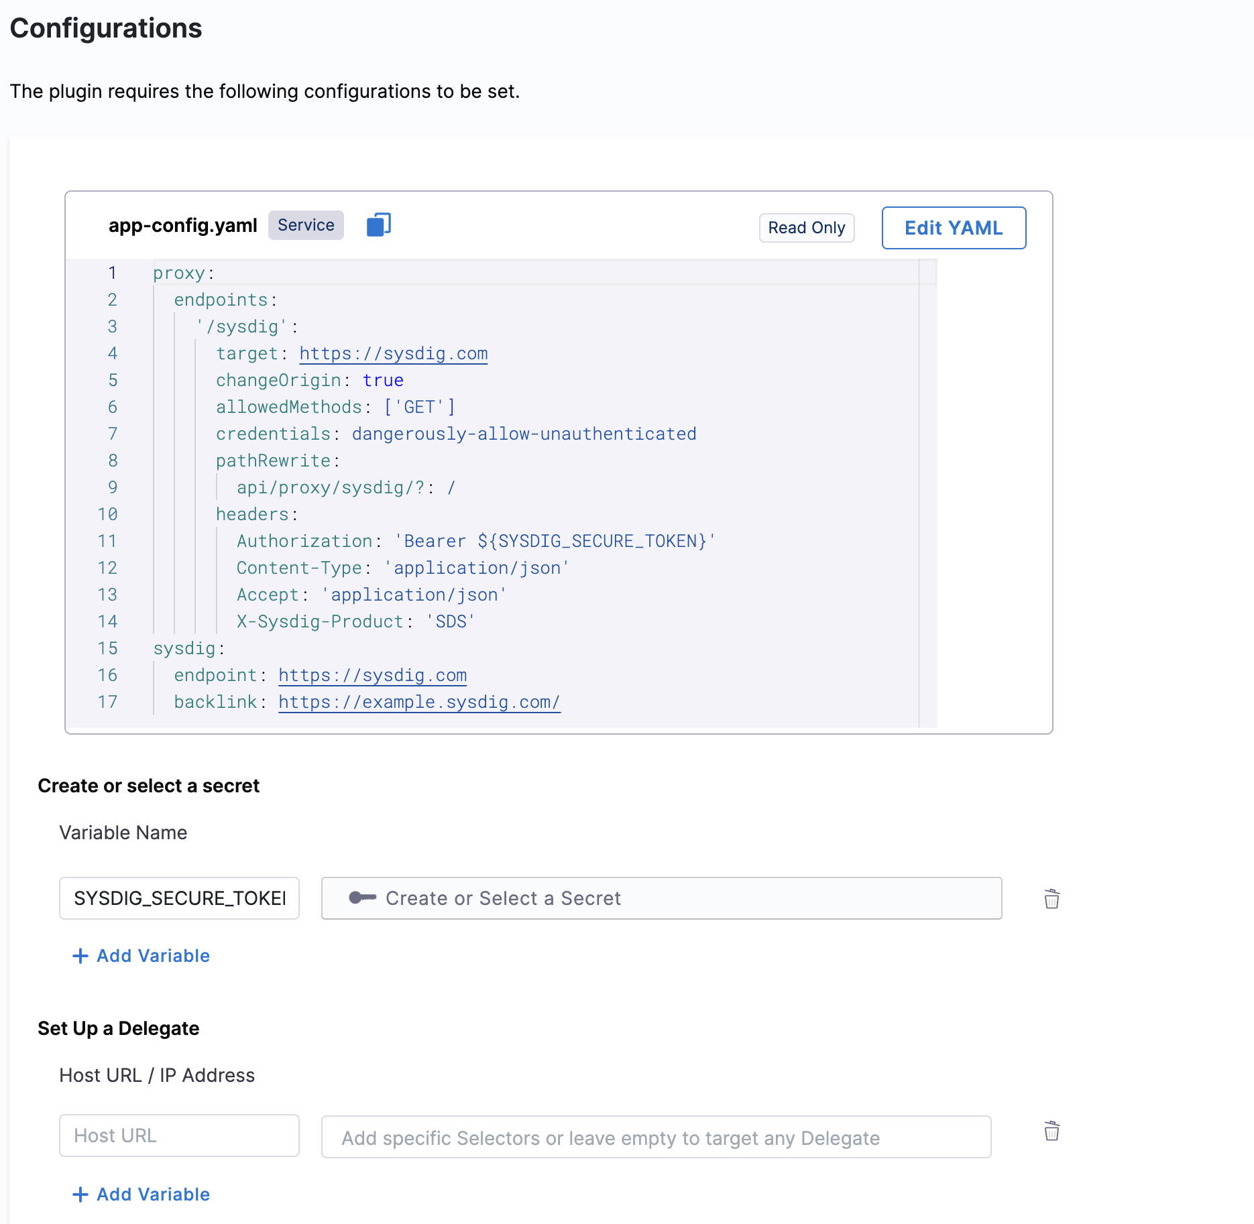The image size is (1254, 1224).
Task: Open the target https://sysdig.com link
Action: [393, 354]
